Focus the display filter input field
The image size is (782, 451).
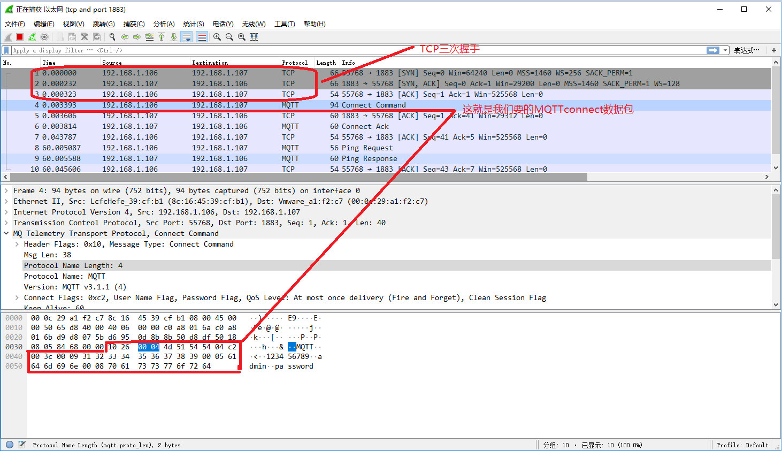[358, 50]
